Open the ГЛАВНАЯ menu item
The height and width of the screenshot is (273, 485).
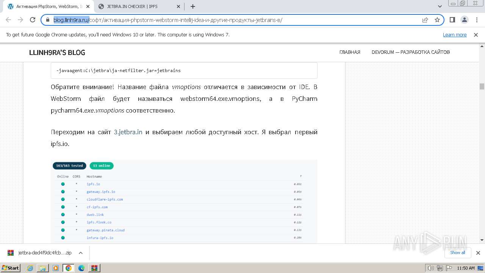350,52
